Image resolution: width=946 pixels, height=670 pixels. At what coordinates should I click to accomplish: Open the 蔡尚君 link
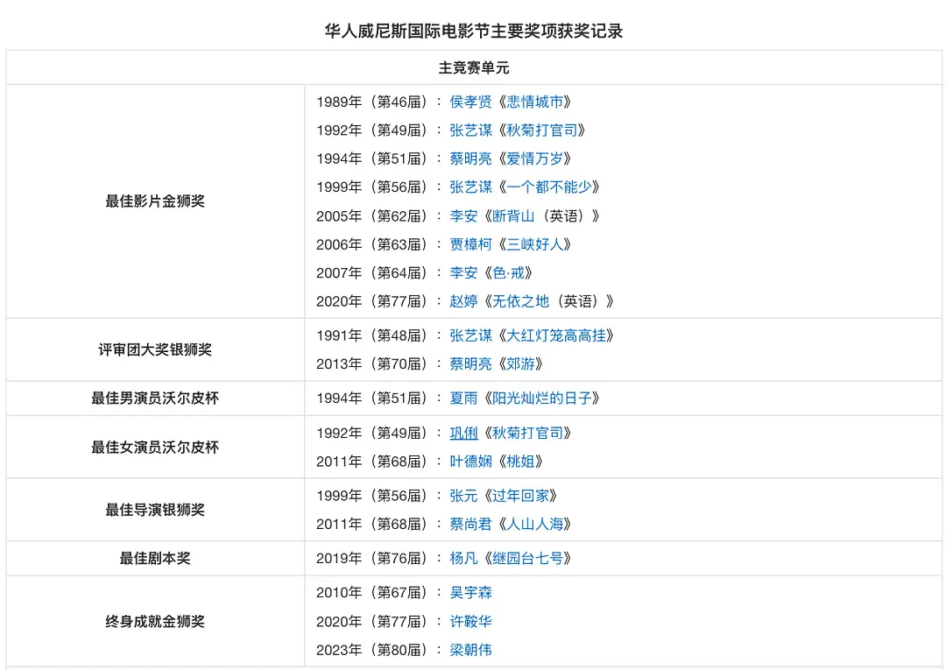(x=470, y=524)
